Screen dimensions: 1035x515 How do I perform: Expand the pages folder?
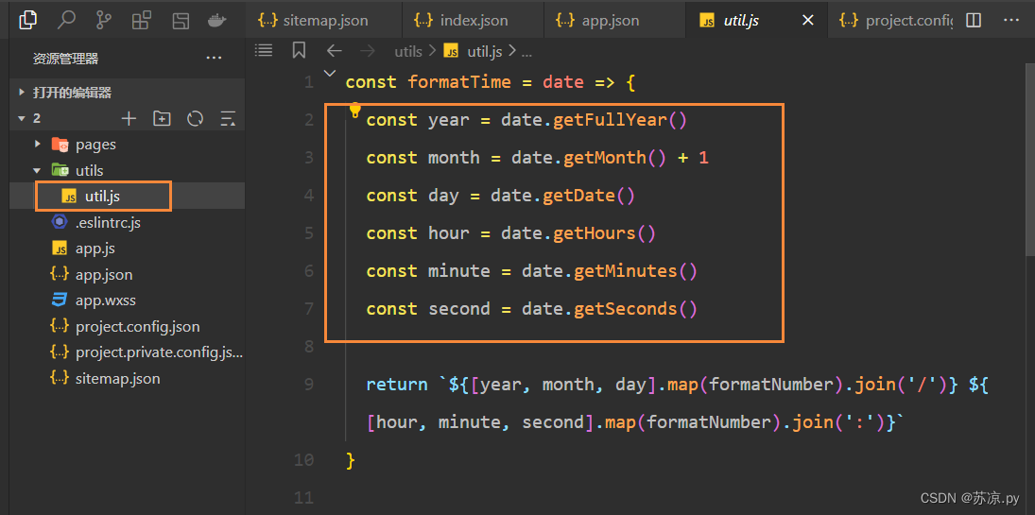pos(38,145)
